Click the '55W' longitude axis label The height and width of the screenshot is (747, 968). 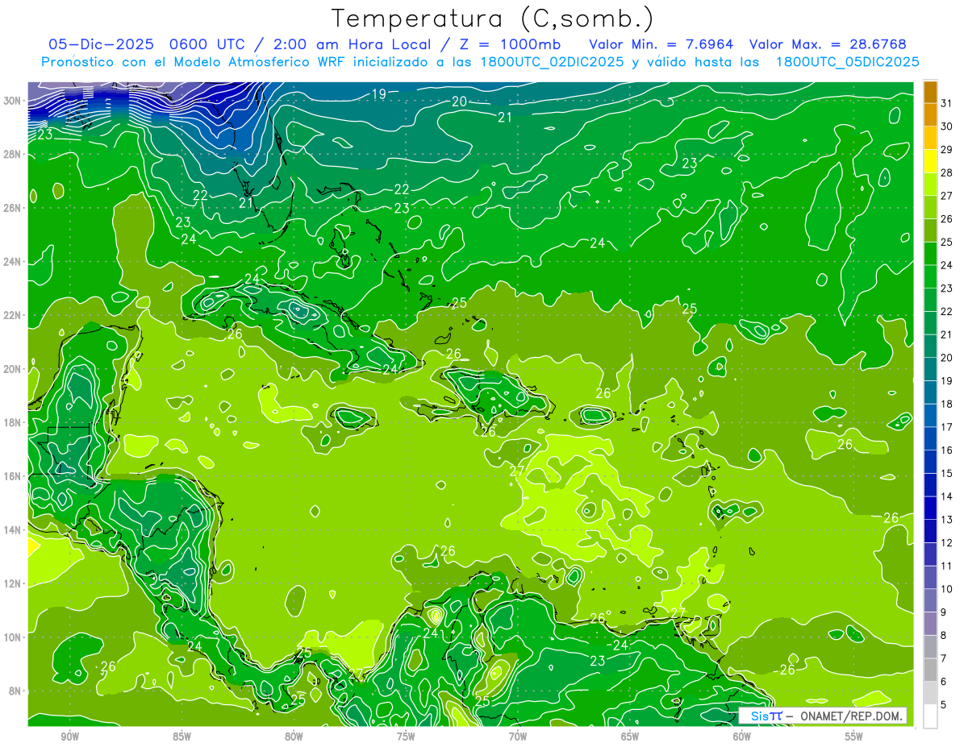point(853,736)
